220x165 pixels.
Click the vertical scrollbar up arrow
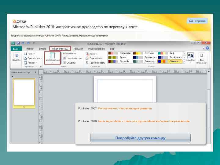click(x=209, y=71)
